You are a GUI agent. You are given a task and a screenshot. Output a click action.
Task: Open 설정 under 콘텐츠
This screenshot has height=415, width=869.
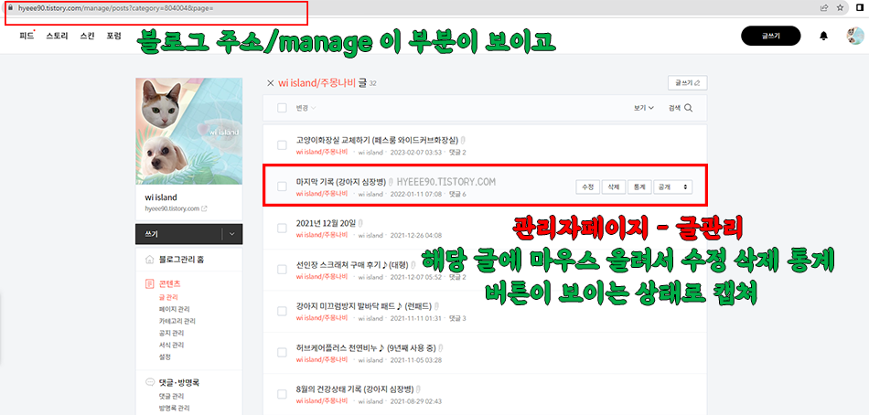click(165, 357)
